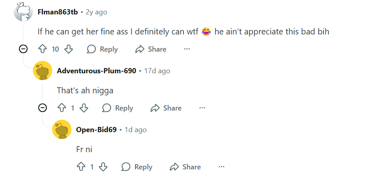Image resolution: width=368 pixels, height=183 pixels.
Task: Downvote Flman863tb's comment
Action: coord(69,49)
